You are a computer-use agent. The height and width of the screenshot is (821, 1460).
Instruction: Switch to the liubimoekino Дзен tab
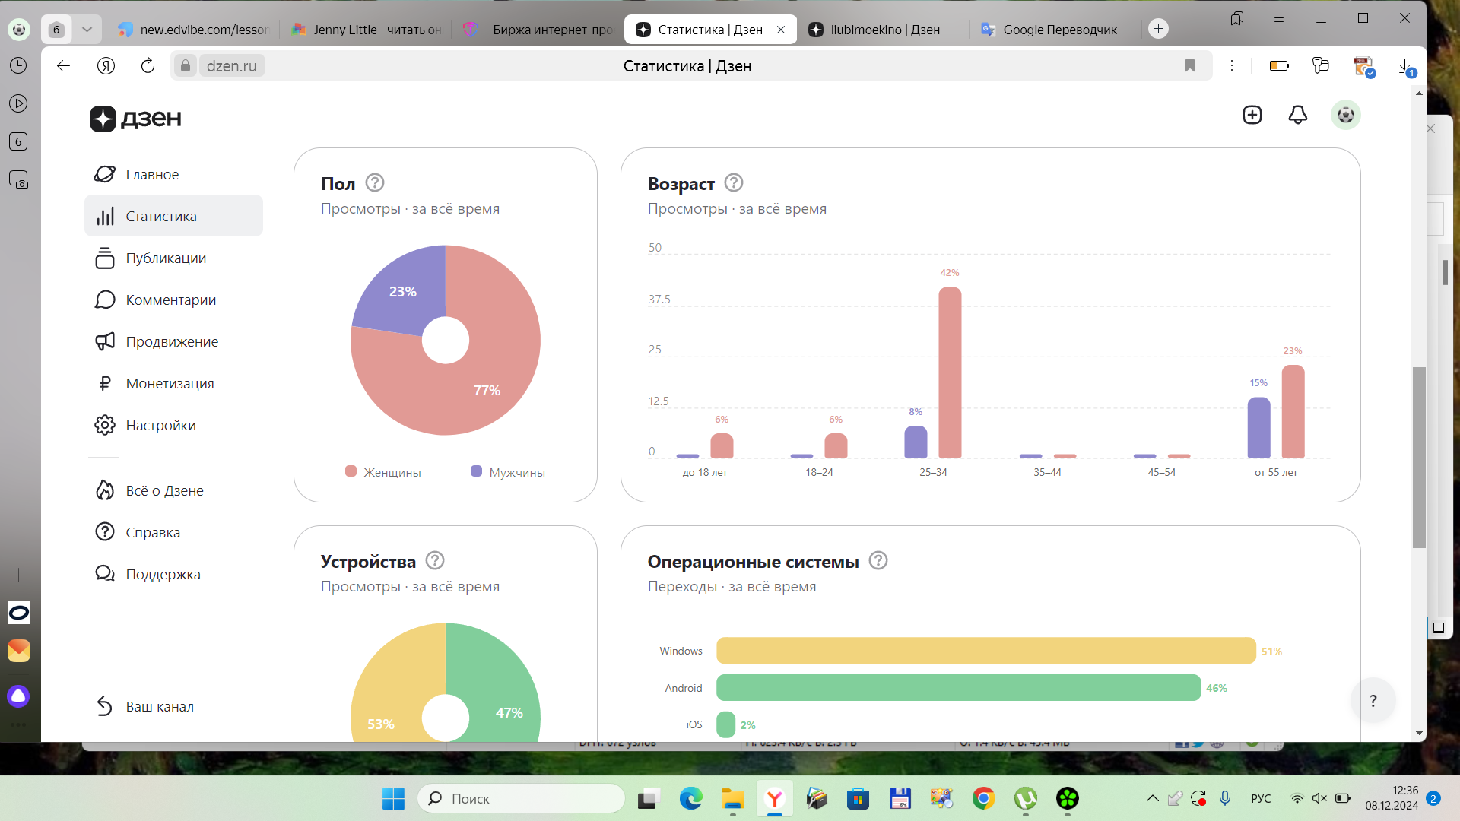tap(884, 30)
